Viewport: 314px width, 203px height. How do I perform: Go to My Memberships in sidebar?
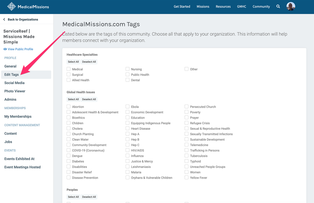18,116
